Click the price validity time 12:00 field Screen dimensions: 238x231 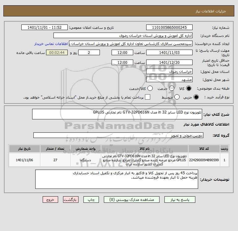coord(122,62)
